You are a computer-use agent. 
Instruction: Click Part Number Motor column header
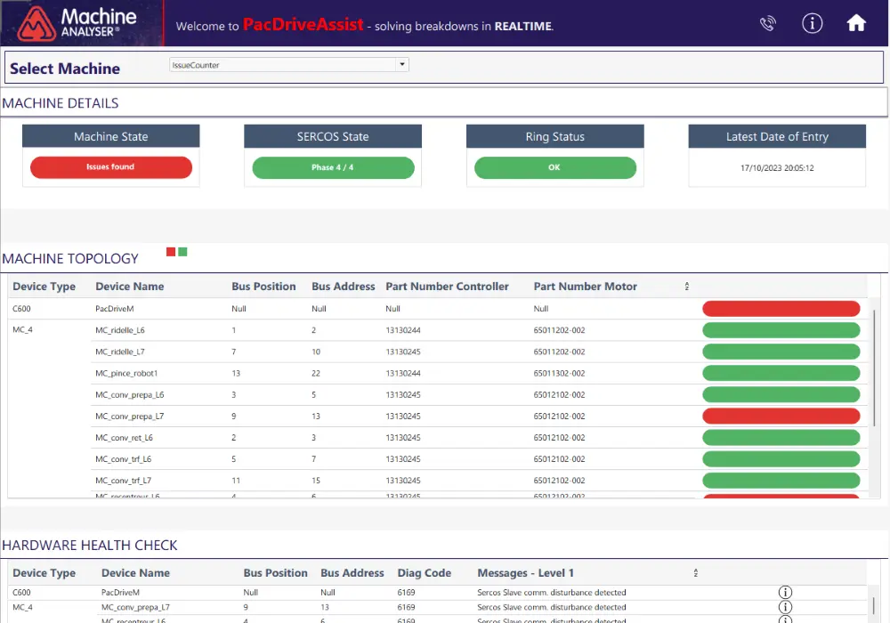click(x=586, y=287)
